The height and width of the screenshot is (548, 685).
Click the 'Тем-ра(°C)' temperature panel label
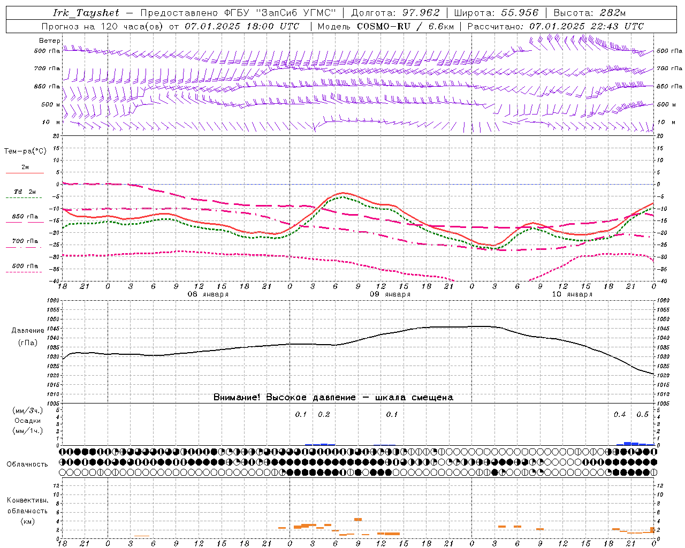(x=25, y=151)
